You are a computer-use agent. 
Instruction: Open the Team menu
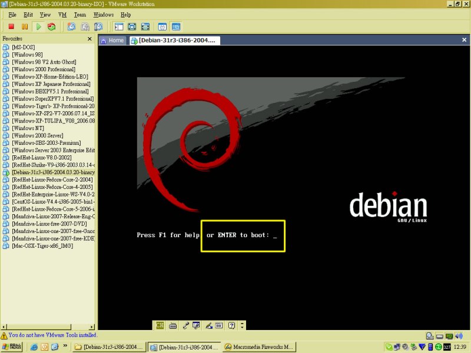coord(80,15)
